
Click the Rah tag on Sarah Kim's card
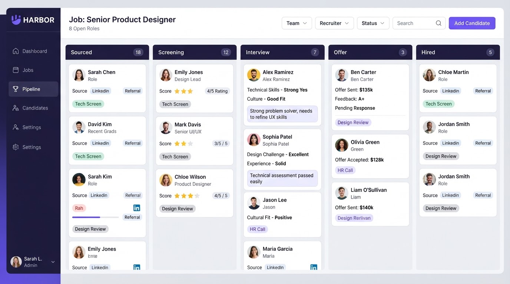79,208
